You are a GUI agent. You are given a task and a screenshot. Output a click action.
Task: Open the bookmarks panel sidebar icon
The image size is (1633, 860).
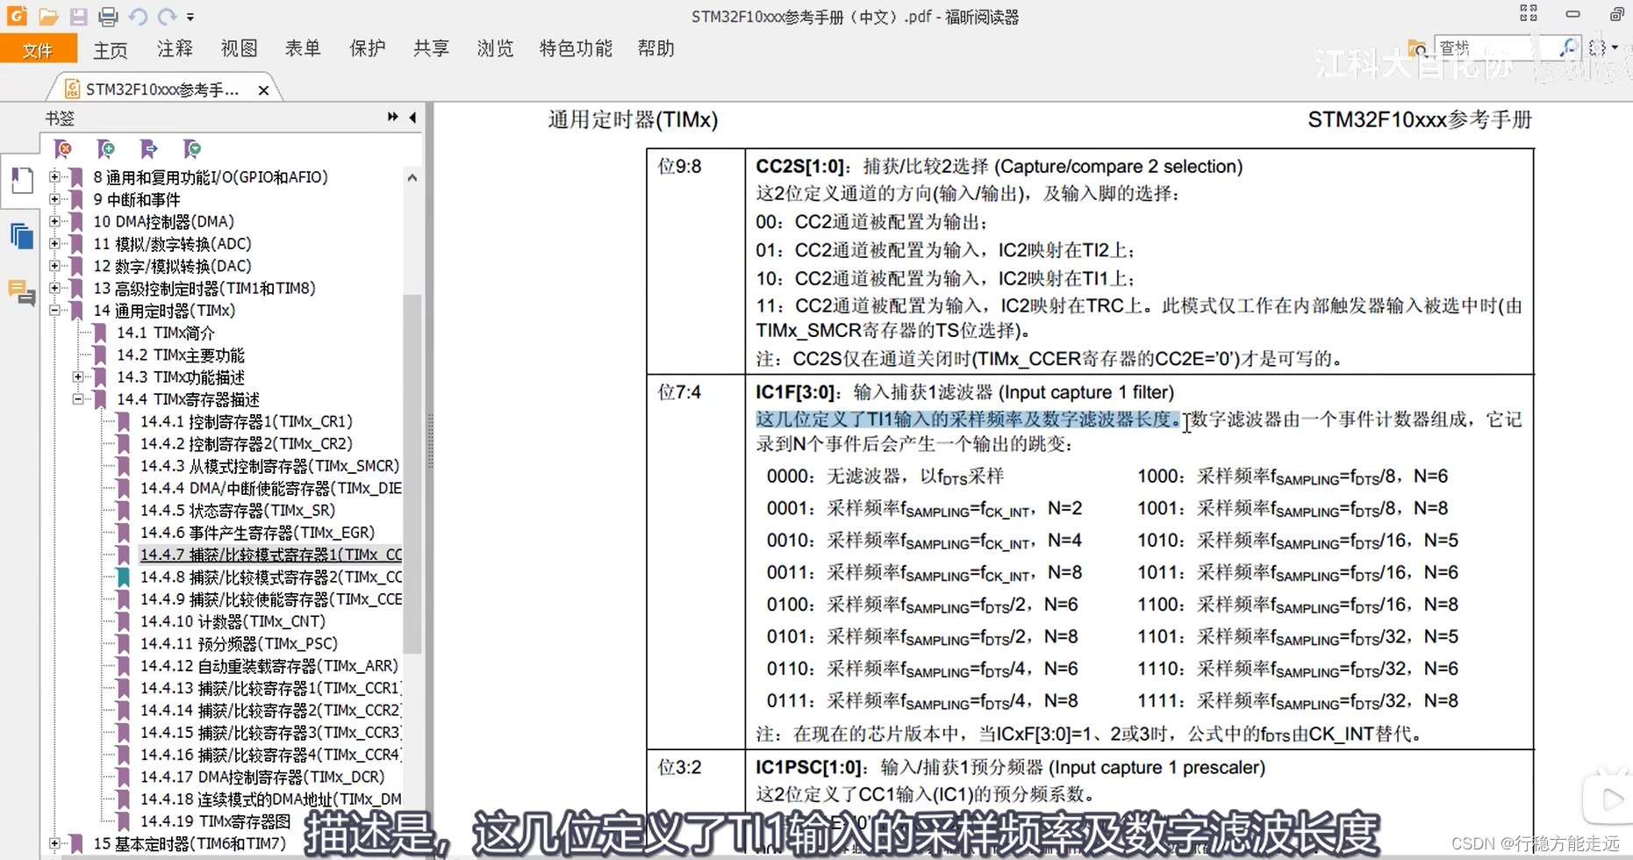coord(20,182)
